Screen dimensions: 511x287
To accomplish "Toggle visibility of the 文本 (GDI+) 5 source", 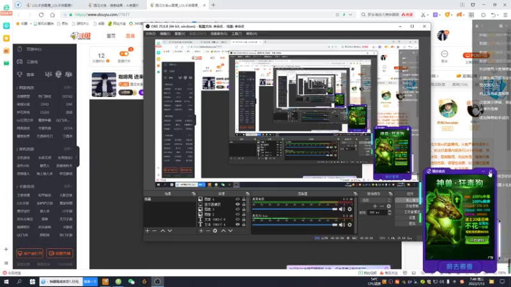I will [x=238, y=219].
